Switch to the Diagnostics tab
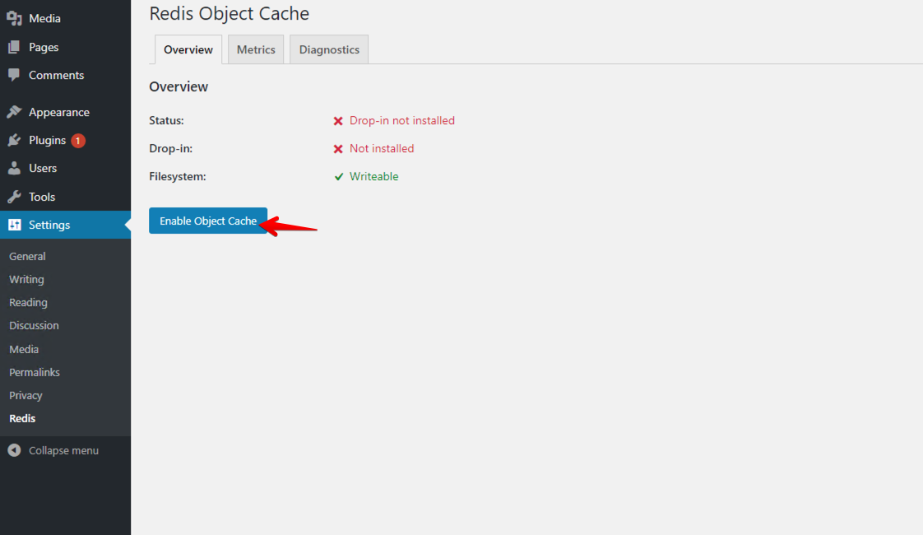923x535 pixels. pos(329,49)
